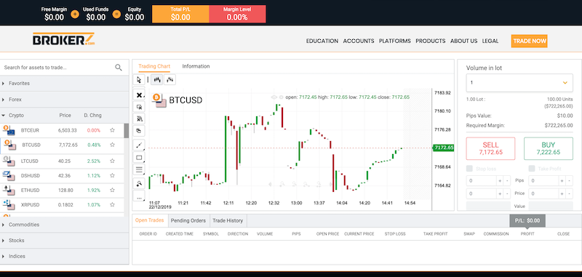
Task: Open the Trade History tab
Action: pos(228,220)
